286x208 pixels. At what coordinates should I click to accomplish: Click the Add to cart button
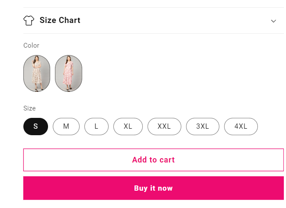(153, 160)
